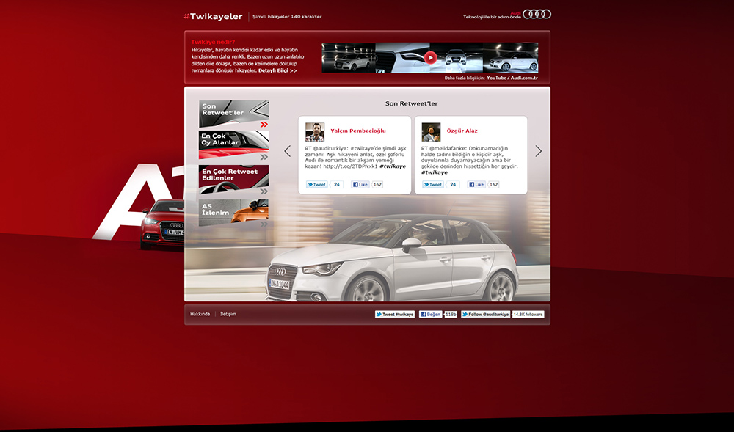Like Yalçın Pembecioğlu's story on Facebook
Image resolution: width=734 pixels, height=432 pixels.
point(360,185)
